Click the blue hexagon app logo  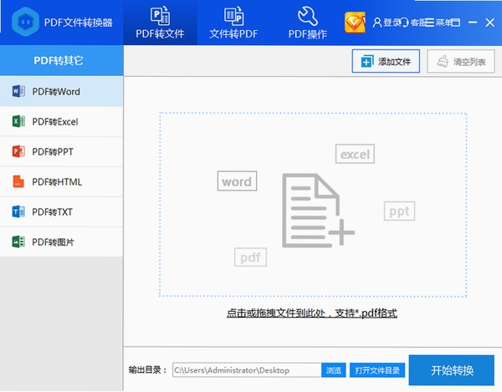coord(25,22)
